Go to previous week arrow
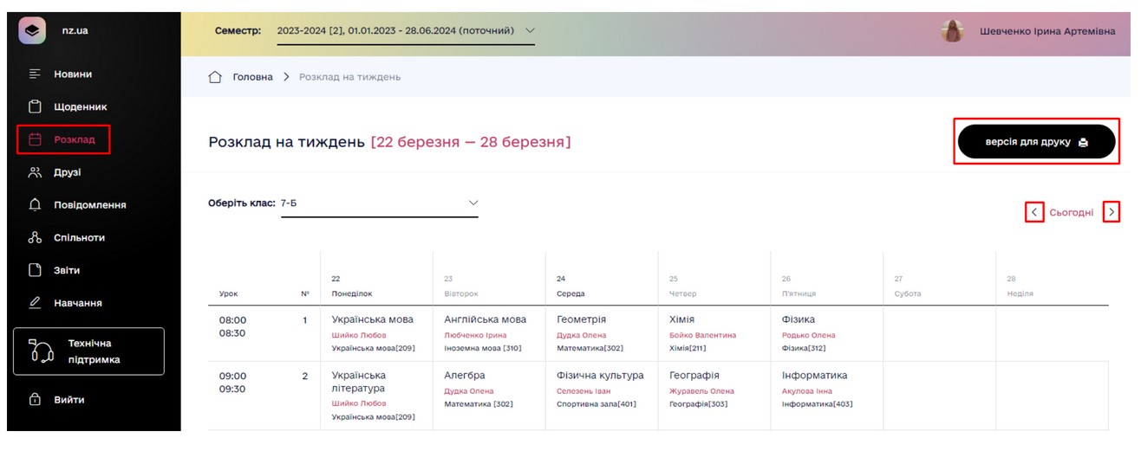Image resolution: width=1141 pixels, height=451 pixels. tap(1033, 212)
